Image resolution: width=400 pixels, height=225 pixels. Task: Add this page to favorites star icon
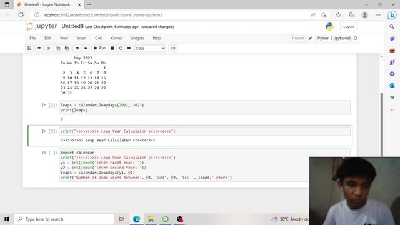[x=324, y=15]
